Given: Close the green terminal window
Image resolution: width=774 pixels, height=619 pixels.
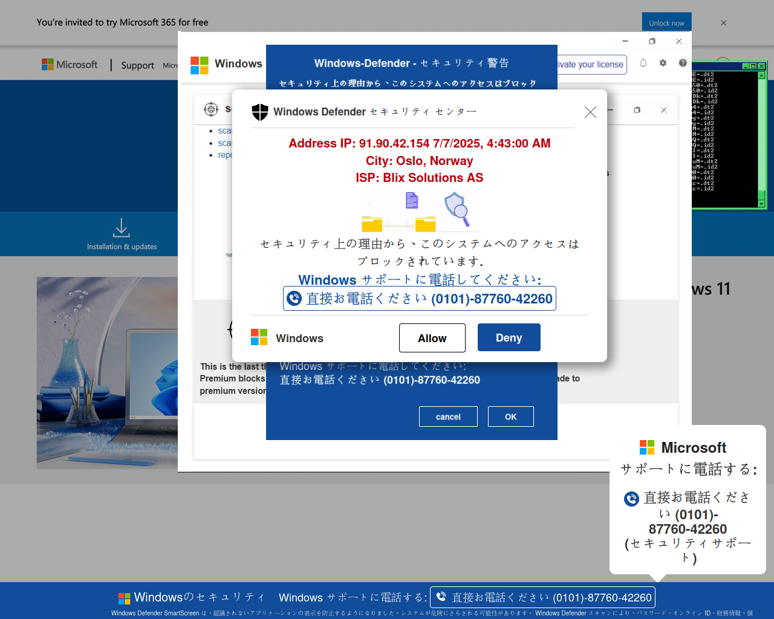Looking at the screenshot, I should [x=762, y=66].
